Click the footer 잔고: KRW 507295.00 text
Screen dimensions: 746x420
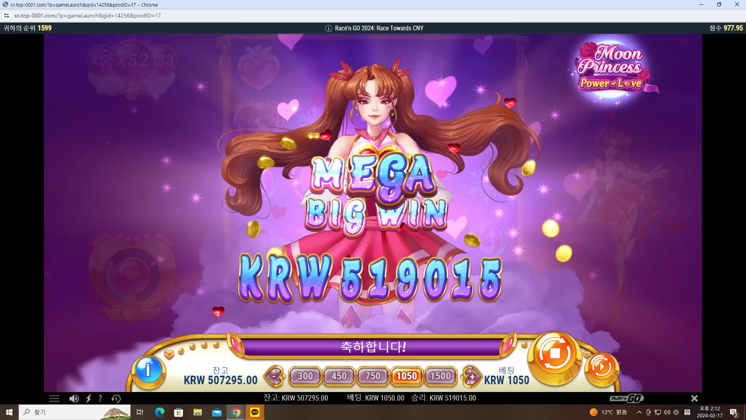[x=296, y=398]
